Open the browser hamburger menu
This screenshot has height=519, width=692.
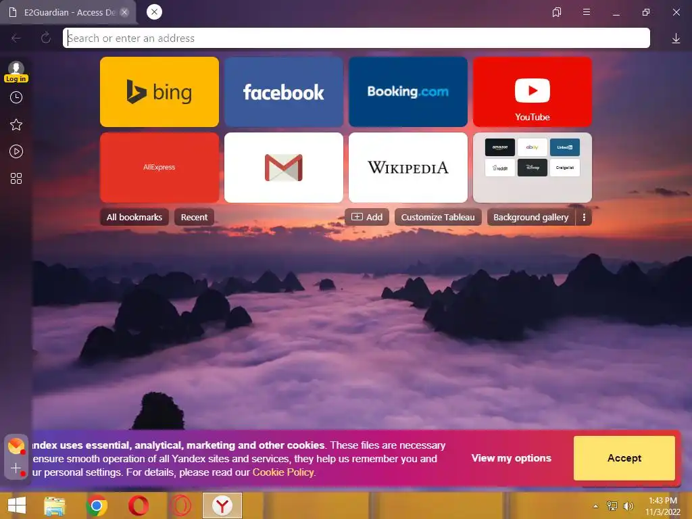pyautogui.click(x=587, y=12)
